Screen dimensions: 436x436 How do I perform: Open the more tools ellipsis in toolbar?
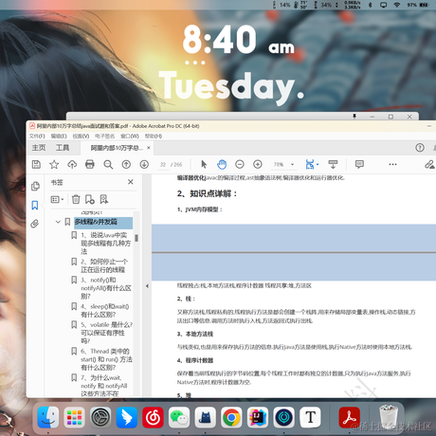tap(392, 164)
